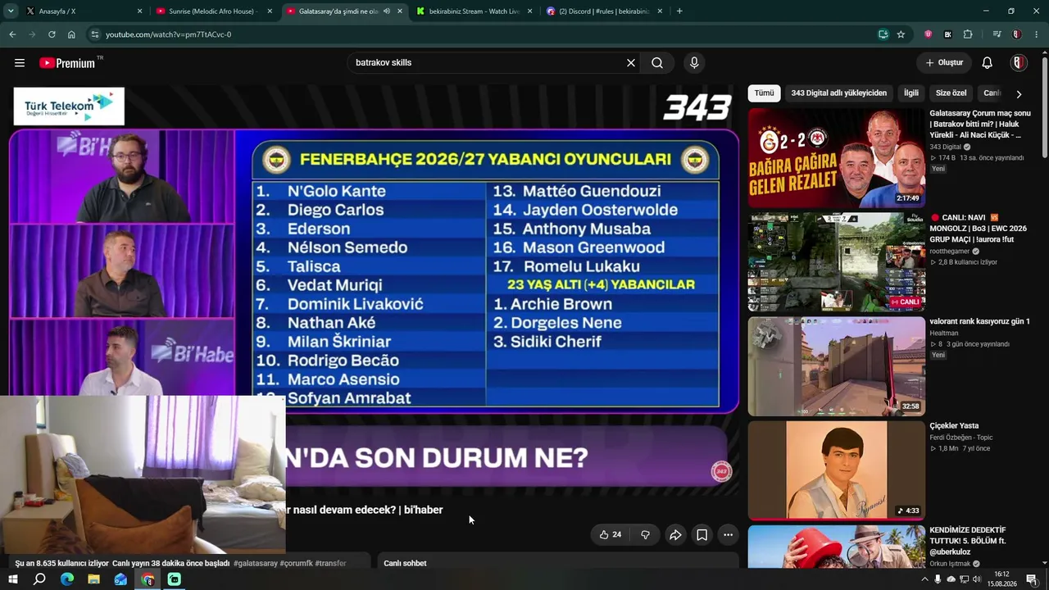
Task: Open the 'BAĞIRA ÇAĞIRA GELEN REZALET' thumbnail
Action: click(836, 157)
